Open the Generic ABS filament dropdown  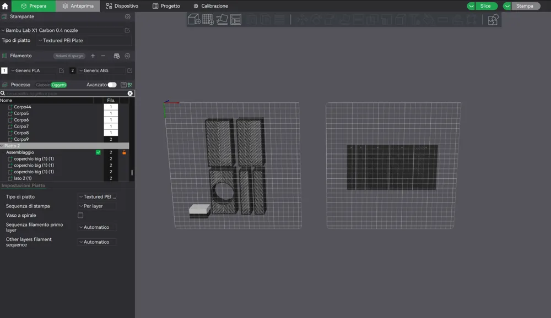tap(101, 70)
